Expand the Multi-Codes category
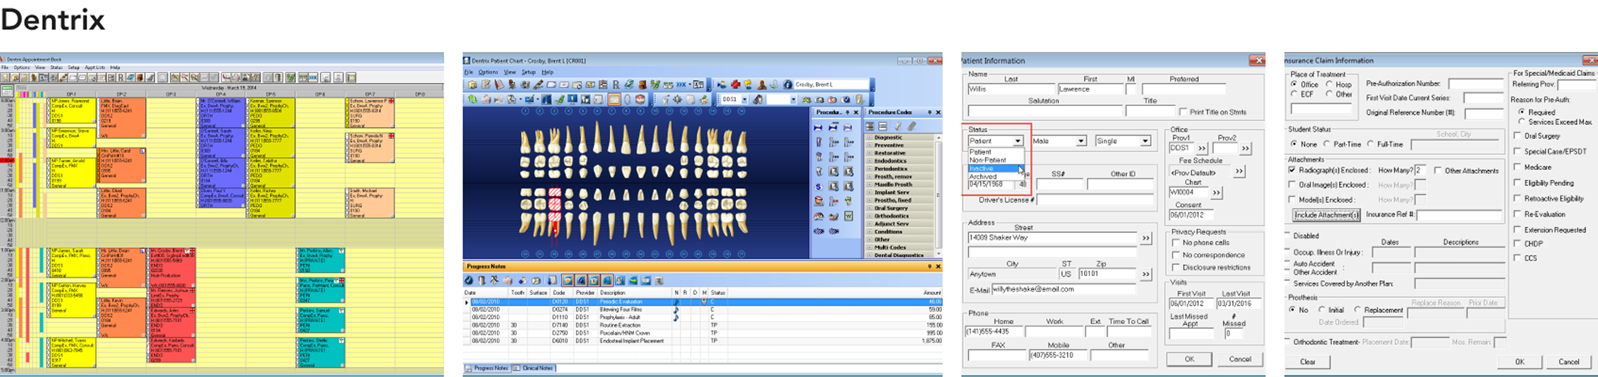Image resolution: width=1598 pixels, height=377 pixels. [x=870, y=247]
